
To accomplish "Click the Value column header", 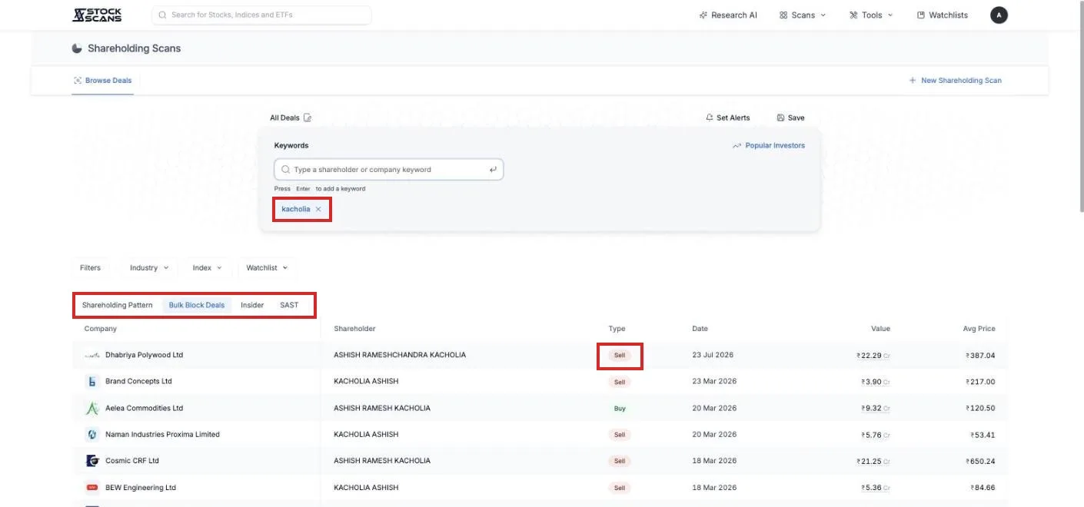I will click(880, 329).
